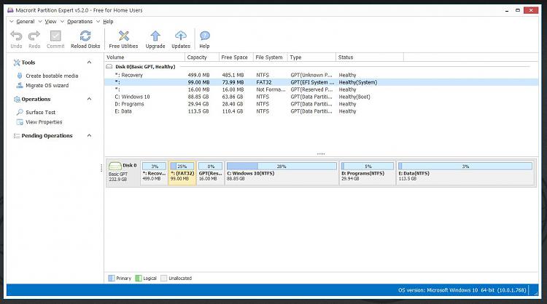Select the FAT32 EFI System row

click(x=321, y=82)
